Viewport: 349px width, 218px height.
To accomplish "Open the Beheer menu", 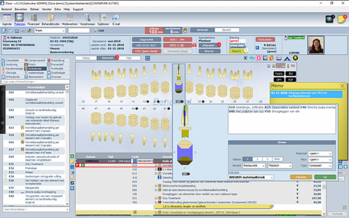I will (x=34, y=9).
